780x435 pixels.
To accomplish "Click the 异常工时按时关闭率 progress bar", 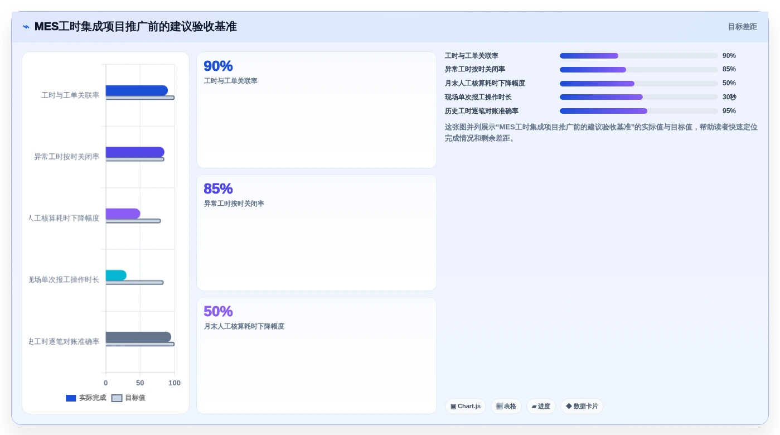I will point(639,70).
